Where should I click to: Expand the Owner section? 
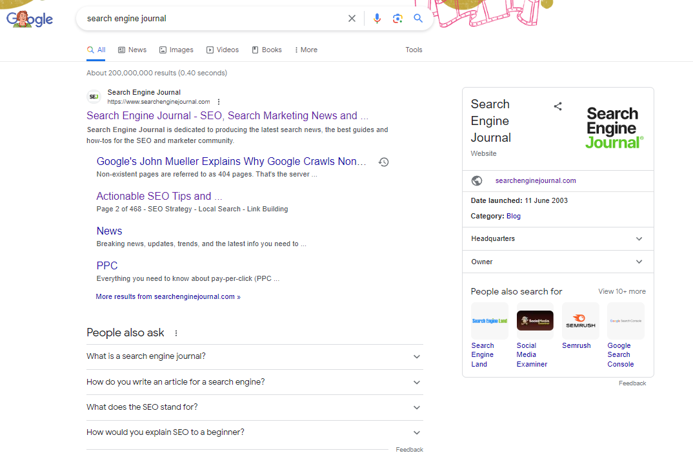pyautogui.click(x=639, y=262)
